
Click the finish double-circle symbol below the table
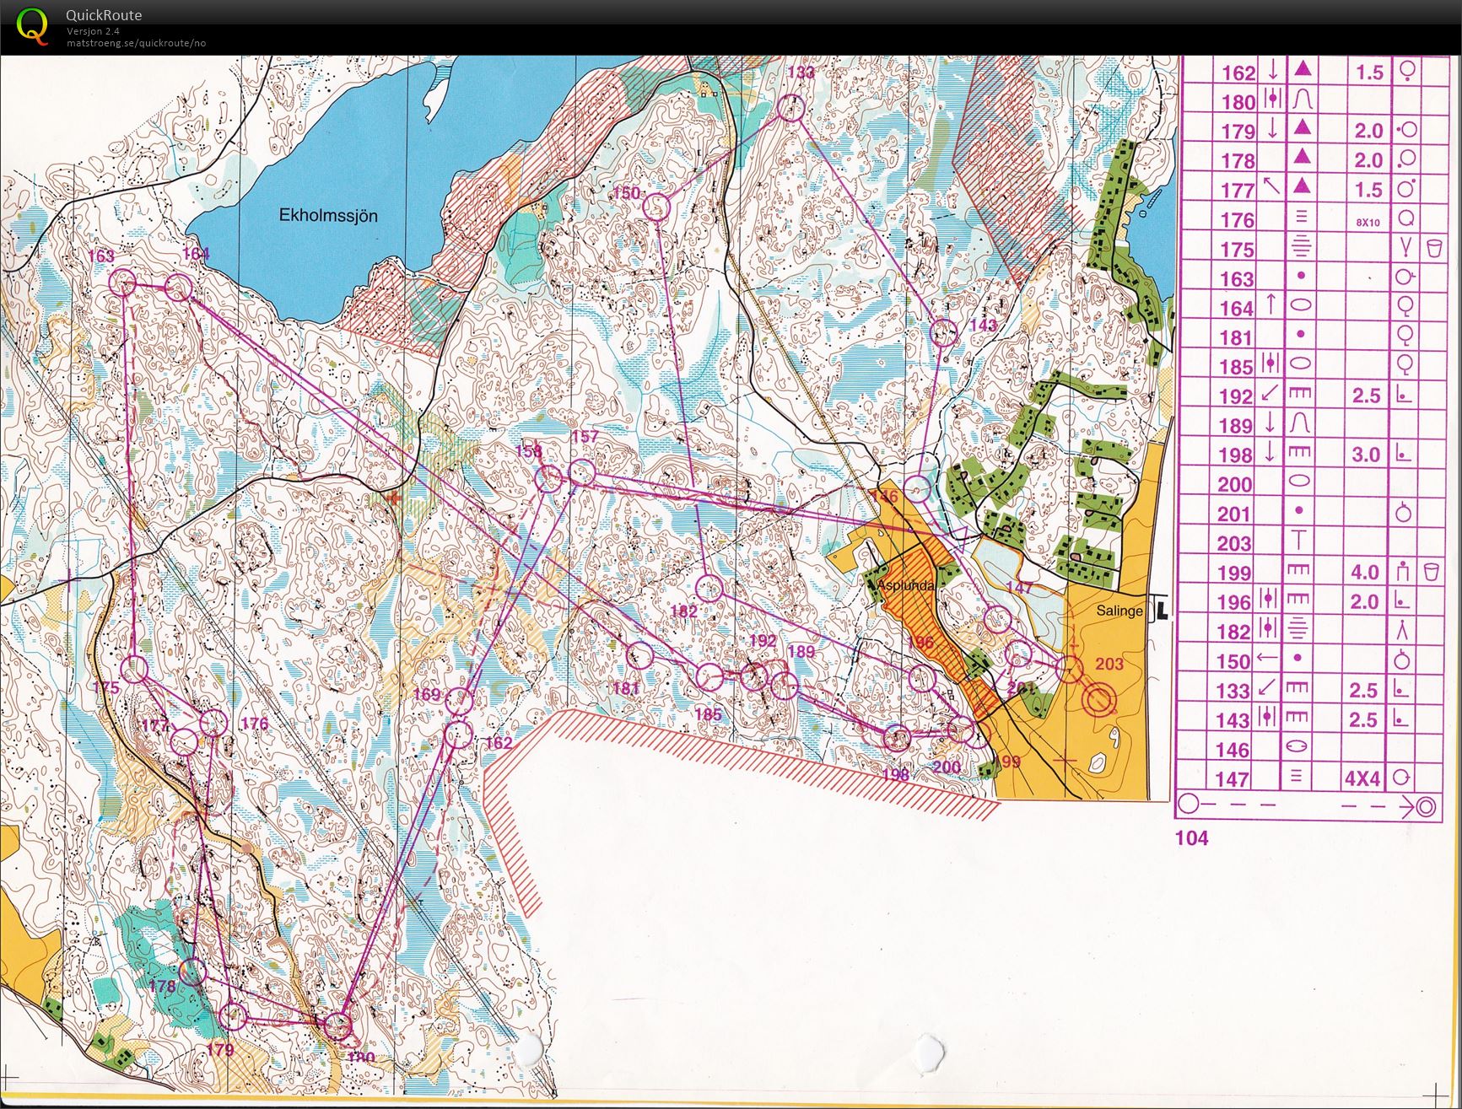tap(1425, 807)
